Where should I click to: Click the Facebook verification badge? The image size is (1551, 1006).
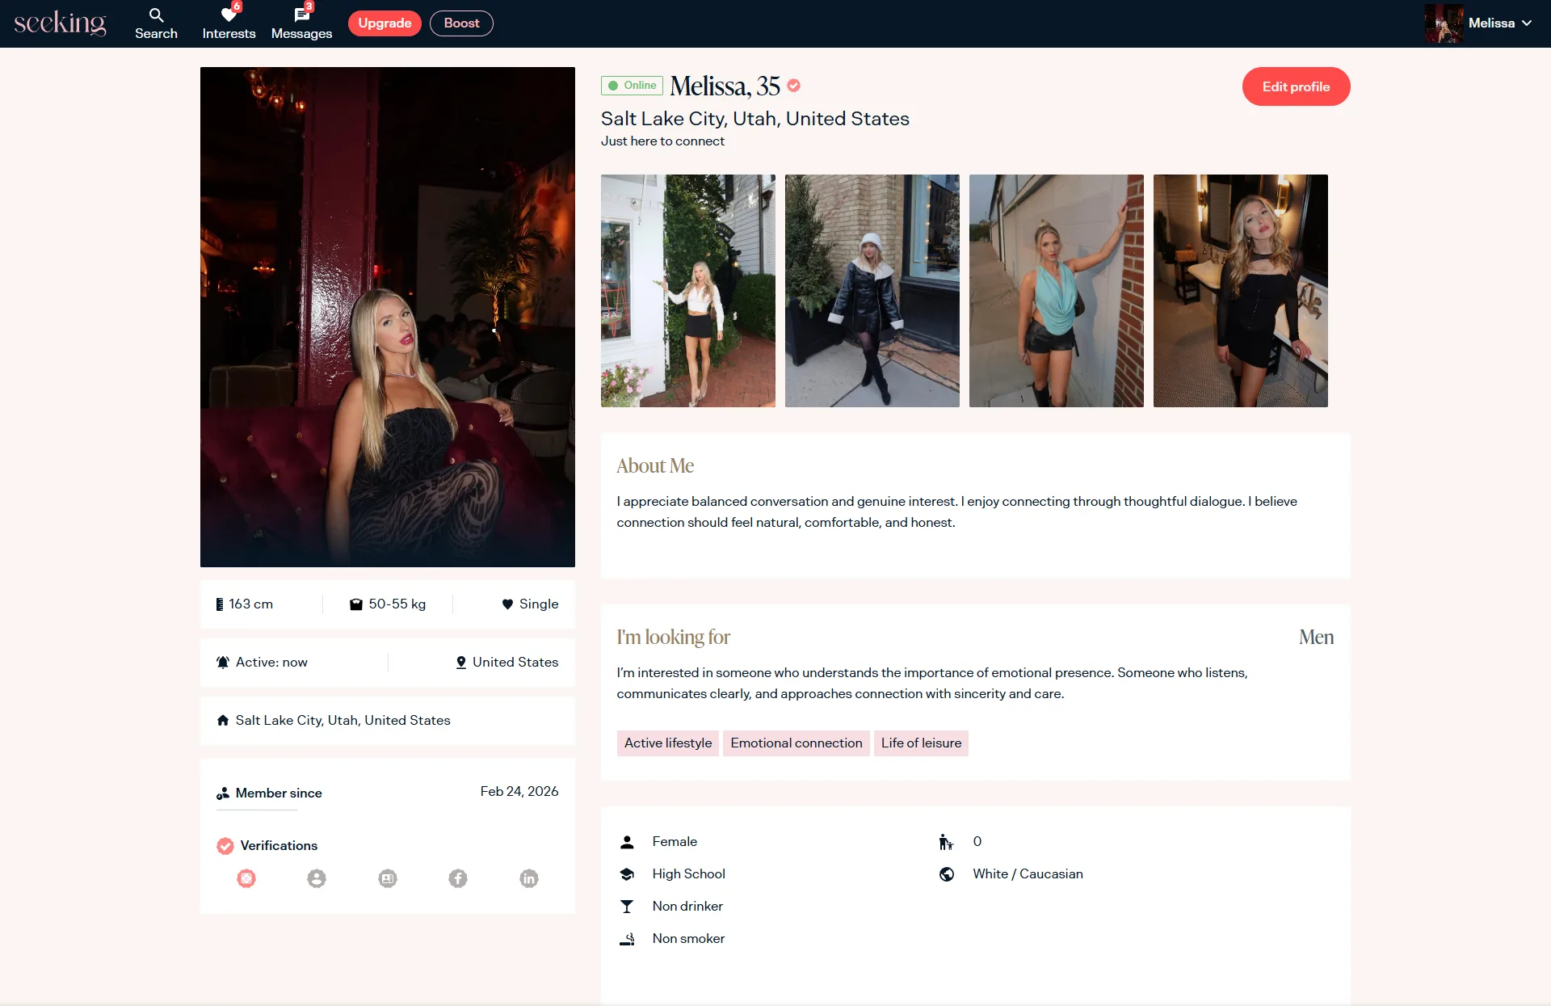pyautogui.click(x=458, y=878)
